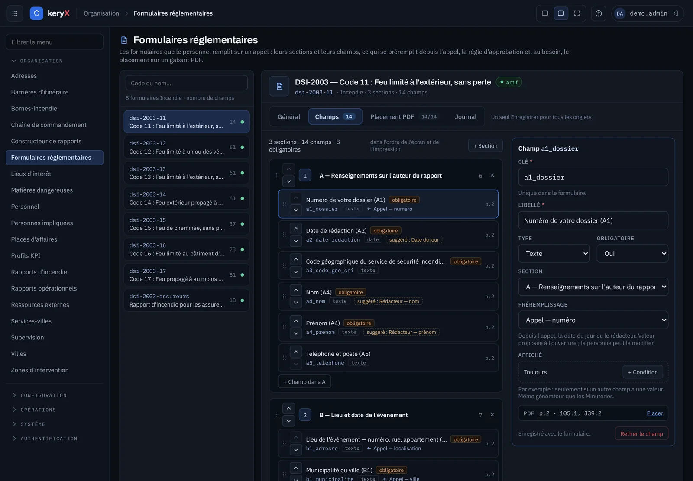
Task: Open Rapports d'incendie in sidebar
Action: pyautogui.click(x=55, y=272)
